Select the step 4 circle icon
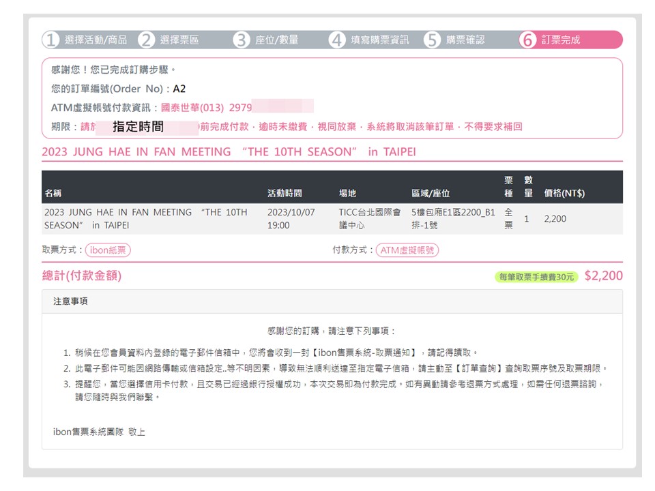655x491 pixels. pyautogui.click(x=337, y=40)
